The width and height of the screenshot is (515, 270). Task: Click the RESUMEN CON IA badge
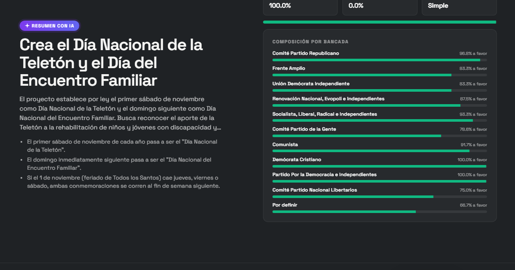tap(49, 26)
